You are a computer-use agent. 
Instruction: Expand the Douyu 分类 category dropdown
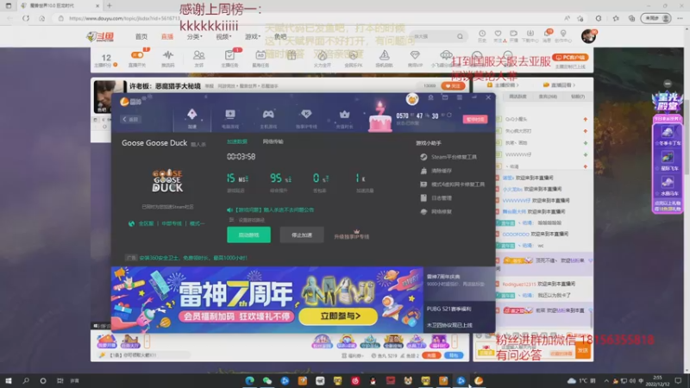[x=194, y=36]
